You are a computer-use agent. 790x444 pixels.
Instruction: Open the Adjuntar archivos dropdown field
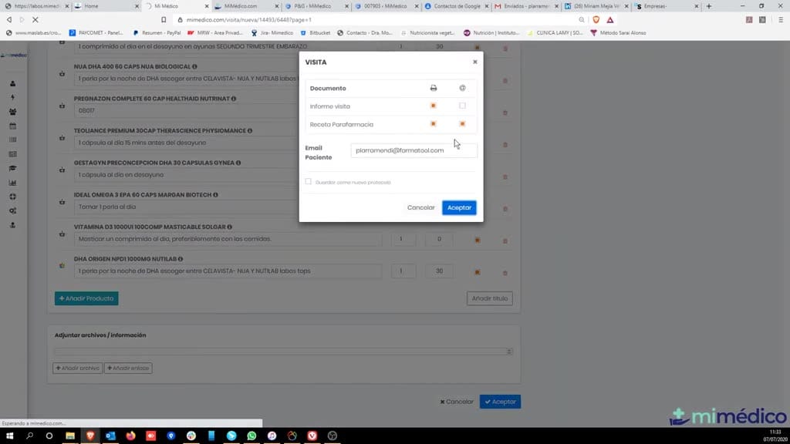click(284, 351)
